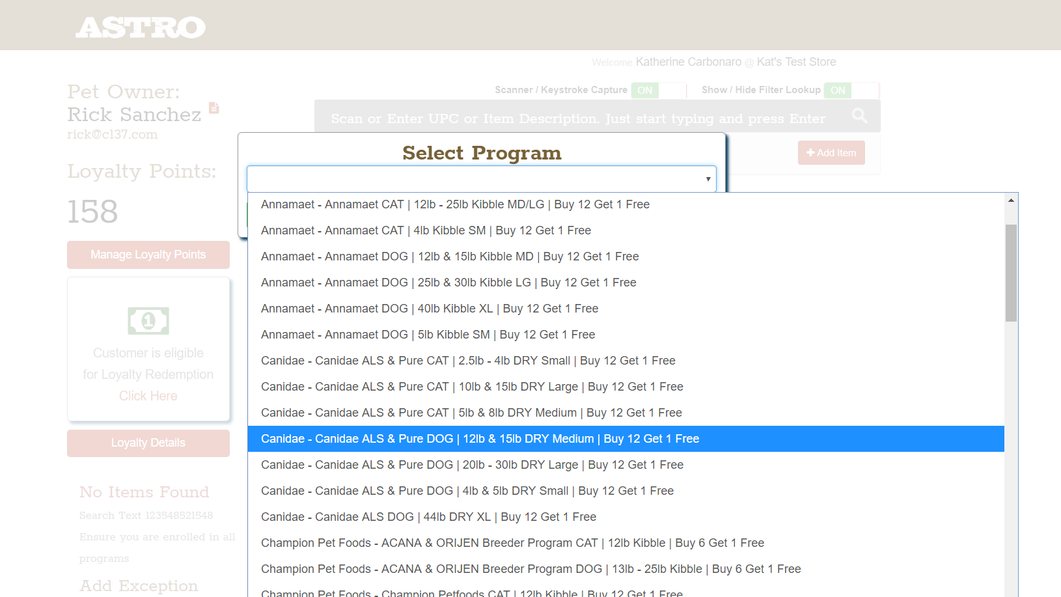Click the Katherine Carbonaro user name
The image size is (1061, 597).
[x=689, y=62]
